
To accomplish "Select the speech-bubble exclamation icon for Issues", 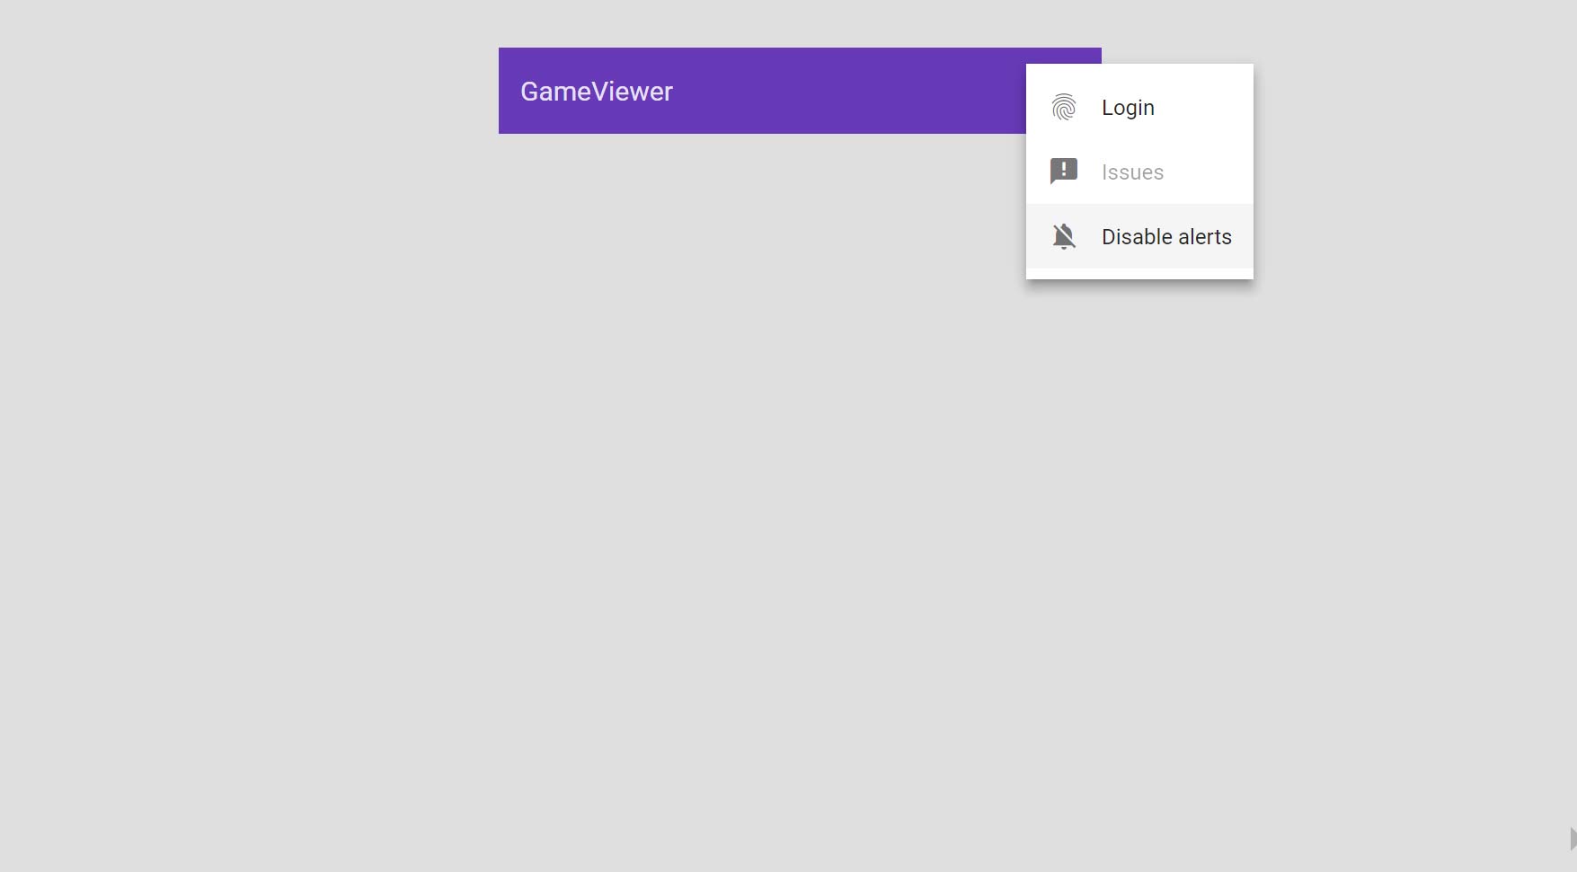I will coord(1064,171).
